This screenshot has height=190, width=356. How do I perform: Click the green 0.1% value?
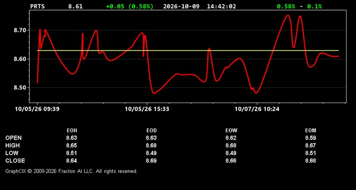(314, 6)
